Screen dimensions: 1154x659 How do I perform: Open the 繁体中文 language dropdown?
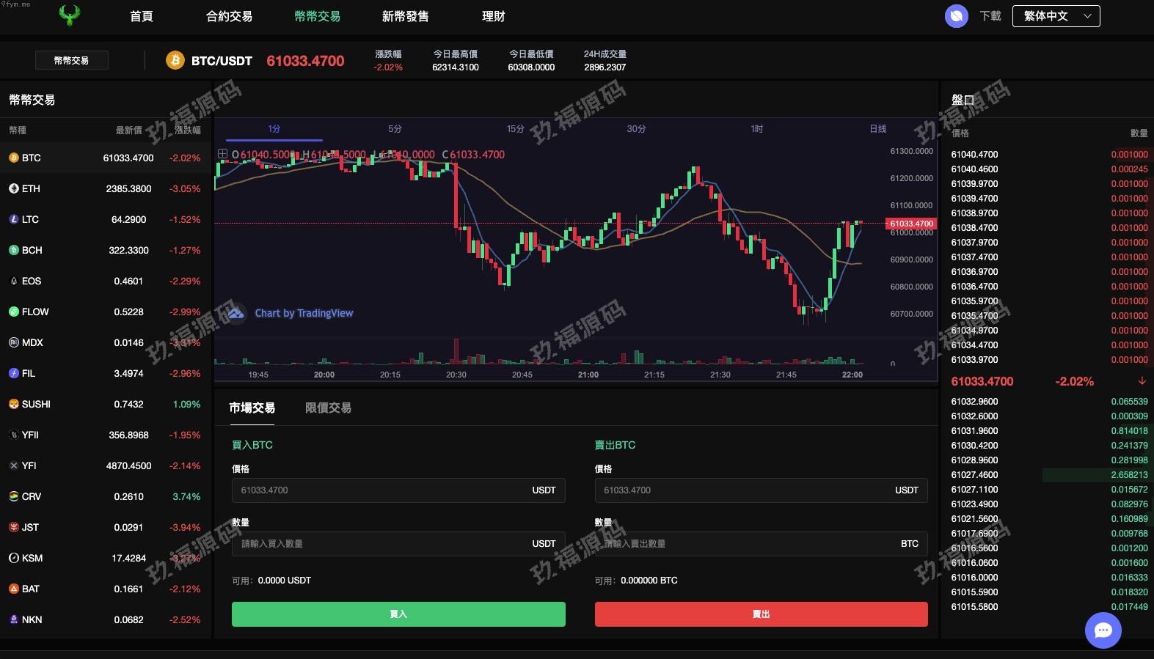click(x=1056, y=16)
